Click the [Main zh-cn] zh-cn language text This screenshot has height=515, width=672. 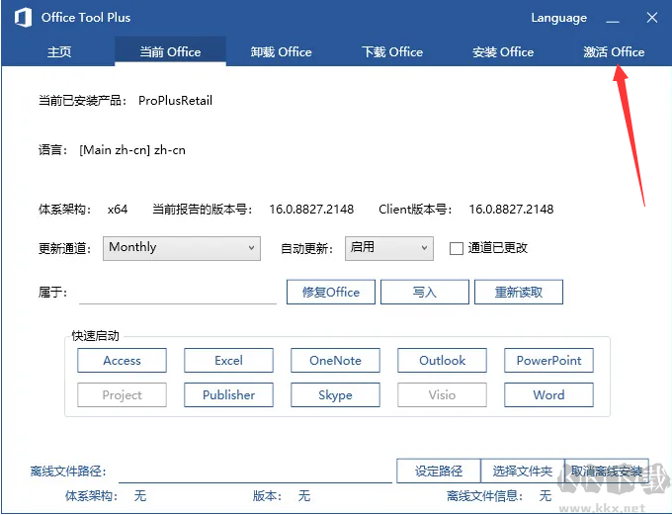pyautogui.click(x=132, y=150)
